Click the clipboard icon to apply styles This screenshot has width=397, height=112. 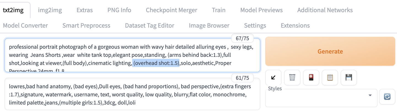tap(330, 78)
